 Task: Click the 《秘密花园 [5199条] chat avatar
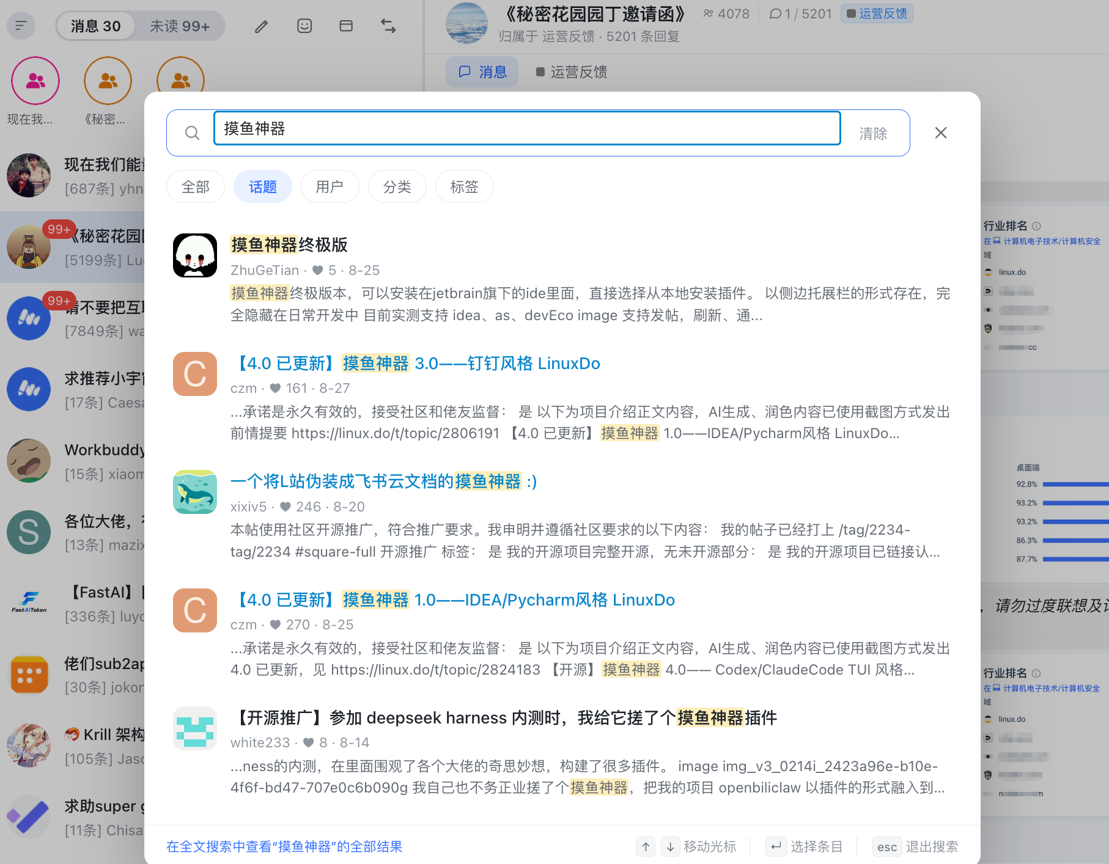29,247
